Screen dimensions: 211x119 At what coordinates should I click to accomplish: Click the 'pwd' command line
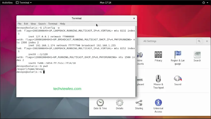[32, 66]
